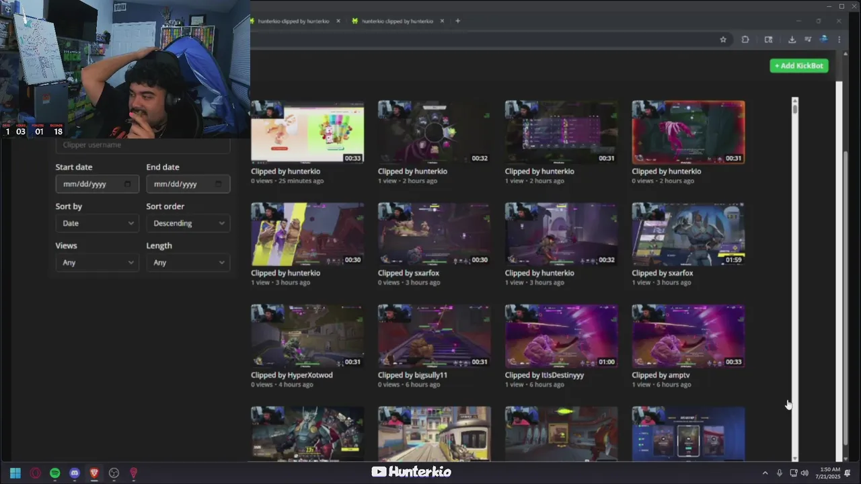Focus the Clipper username field
The height and width of the screenshot is (484, 861).
point(143,145)
